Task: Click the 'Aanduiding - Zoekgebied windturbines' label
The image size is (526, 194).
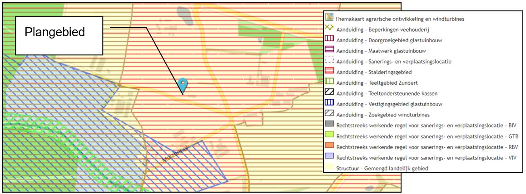Action: point(383,115)
